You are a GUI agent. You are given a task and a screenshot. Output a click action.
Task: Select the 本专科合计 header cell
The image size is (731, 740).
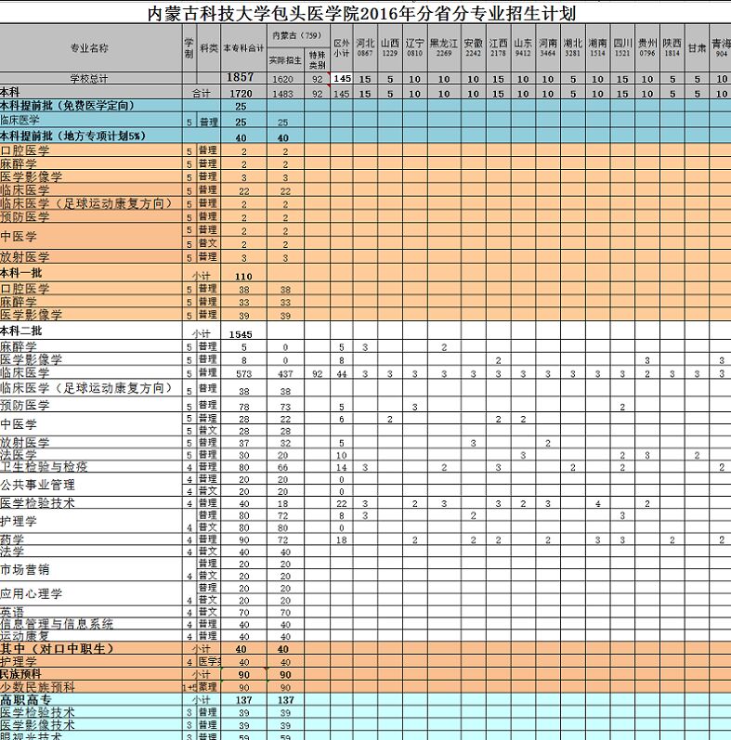pos(243,47)
